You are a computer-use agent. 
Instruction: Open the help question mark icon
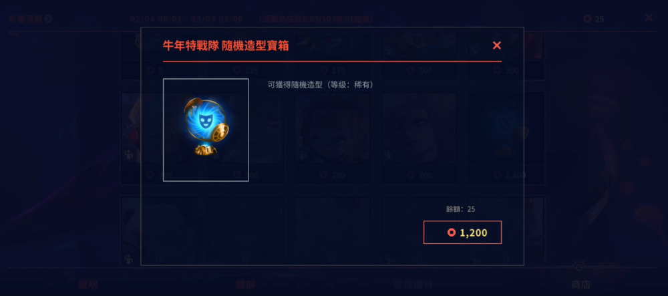click(x=49, y=19)
